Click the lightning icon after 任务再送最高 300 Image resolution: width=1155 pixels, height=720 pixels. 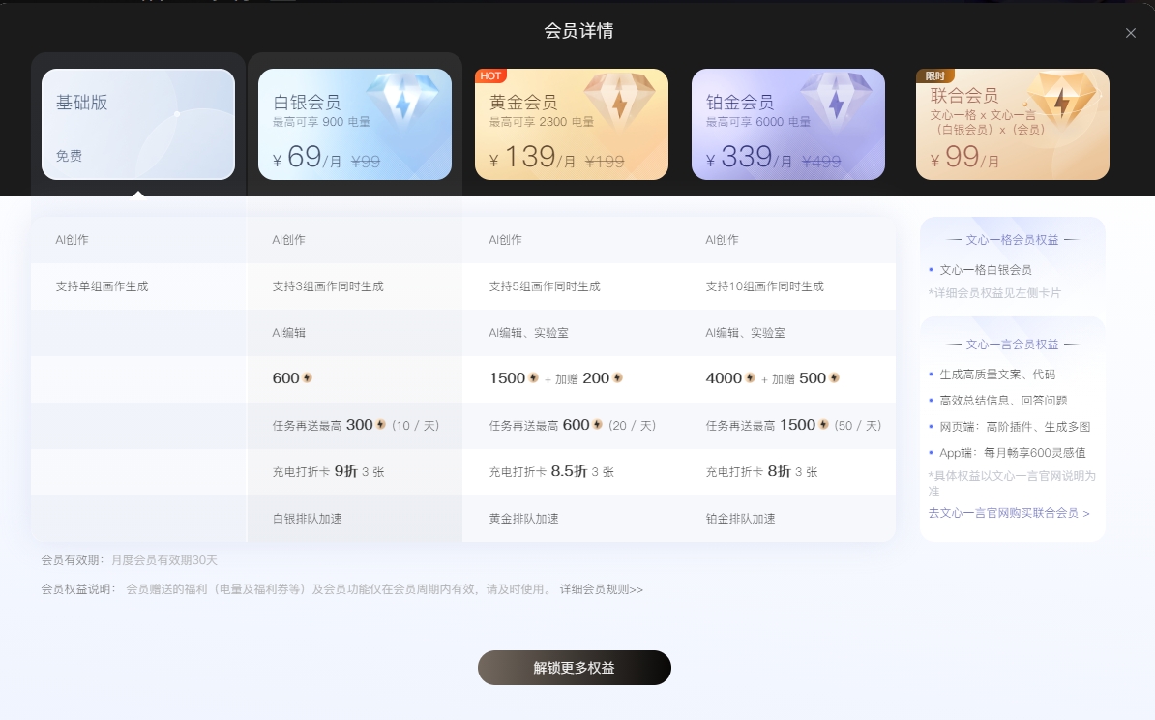381,425
